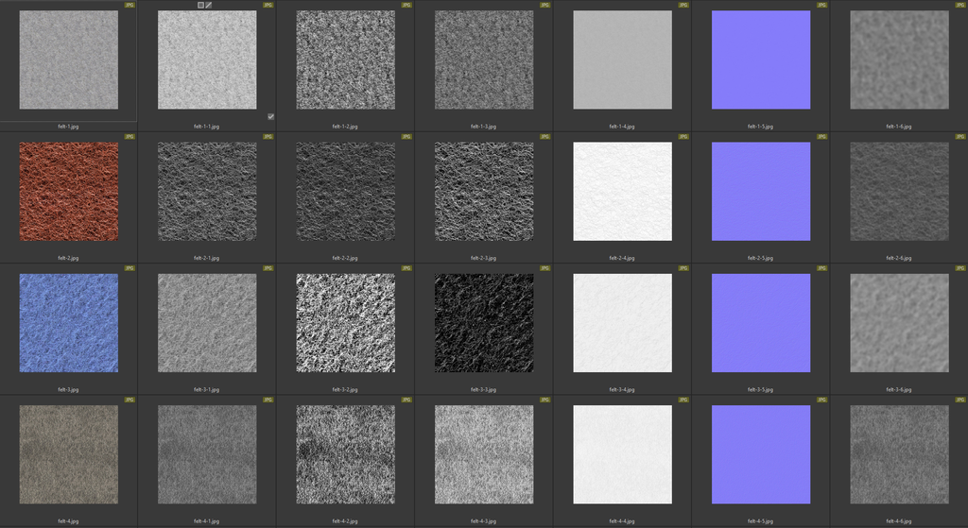The width and height of the screenshot is (968, 528).
Task: Select the red felt-2.jpg thumbnail
Action: coord(69,192)
